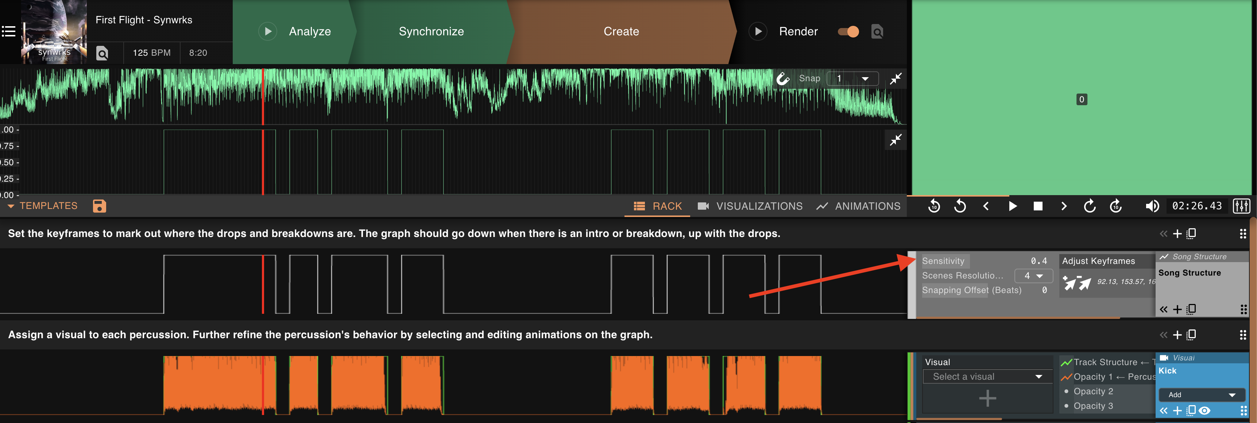Duplicate the Kick visual module
The image size is (1257, 423).
tap(1191, 411)
